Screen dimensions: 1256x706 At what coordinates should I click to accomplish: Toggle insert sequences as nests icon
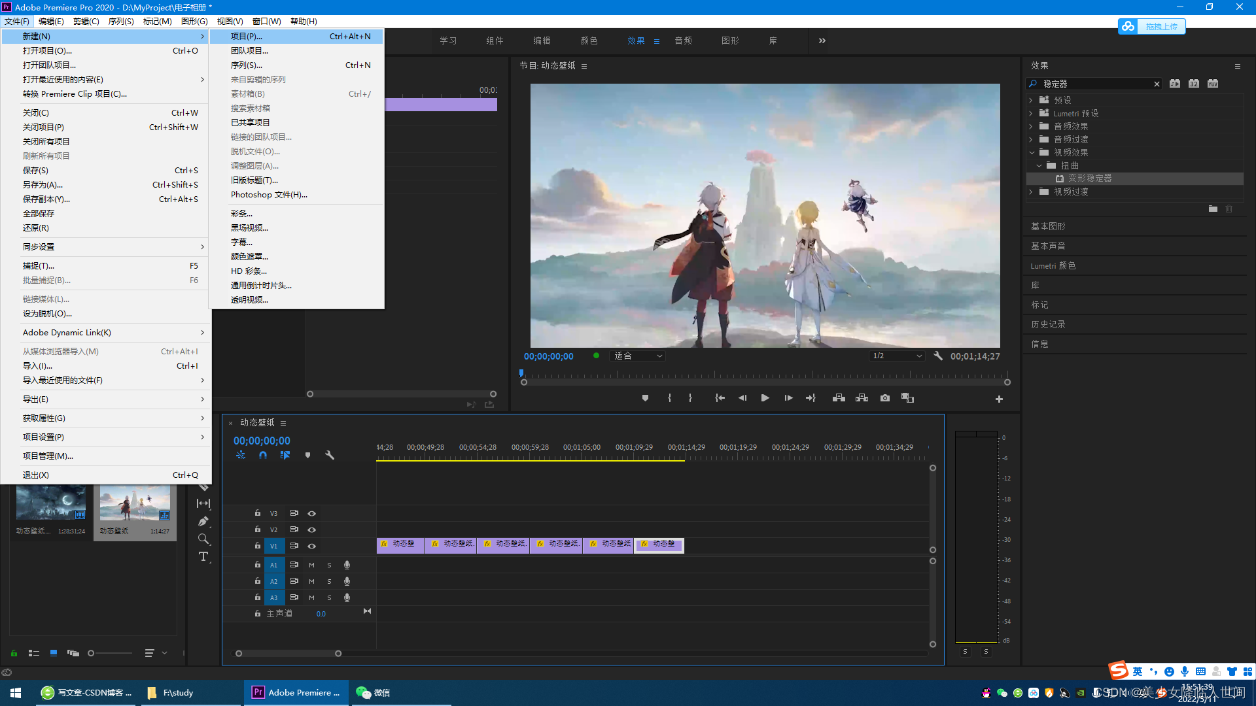[x=241, y=455]
